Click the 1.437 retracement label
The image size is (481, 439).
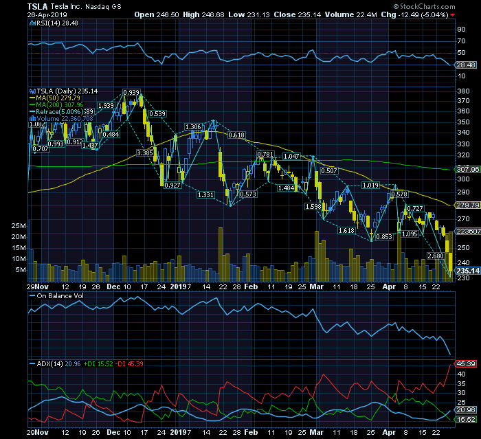pos(90,146)
